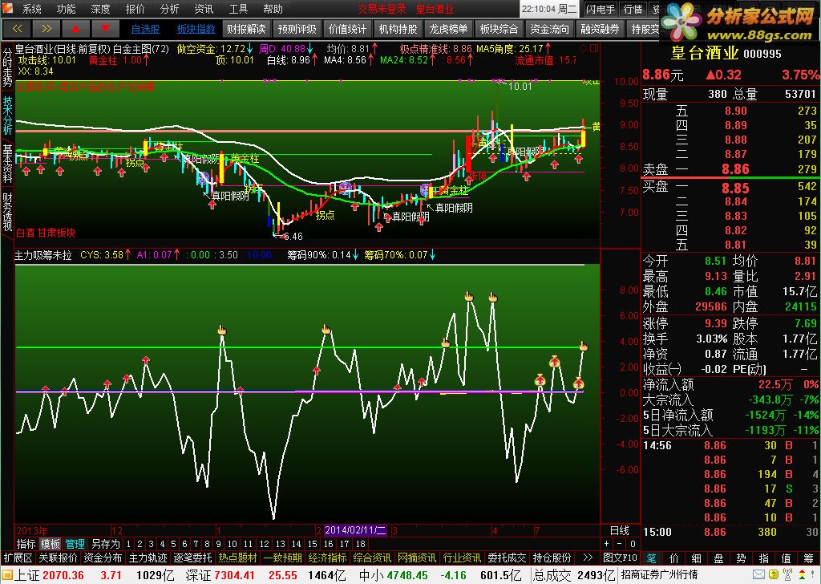Click the double left arrow navigation button
This screenshot has width=821, height=584.
(17, 29)
